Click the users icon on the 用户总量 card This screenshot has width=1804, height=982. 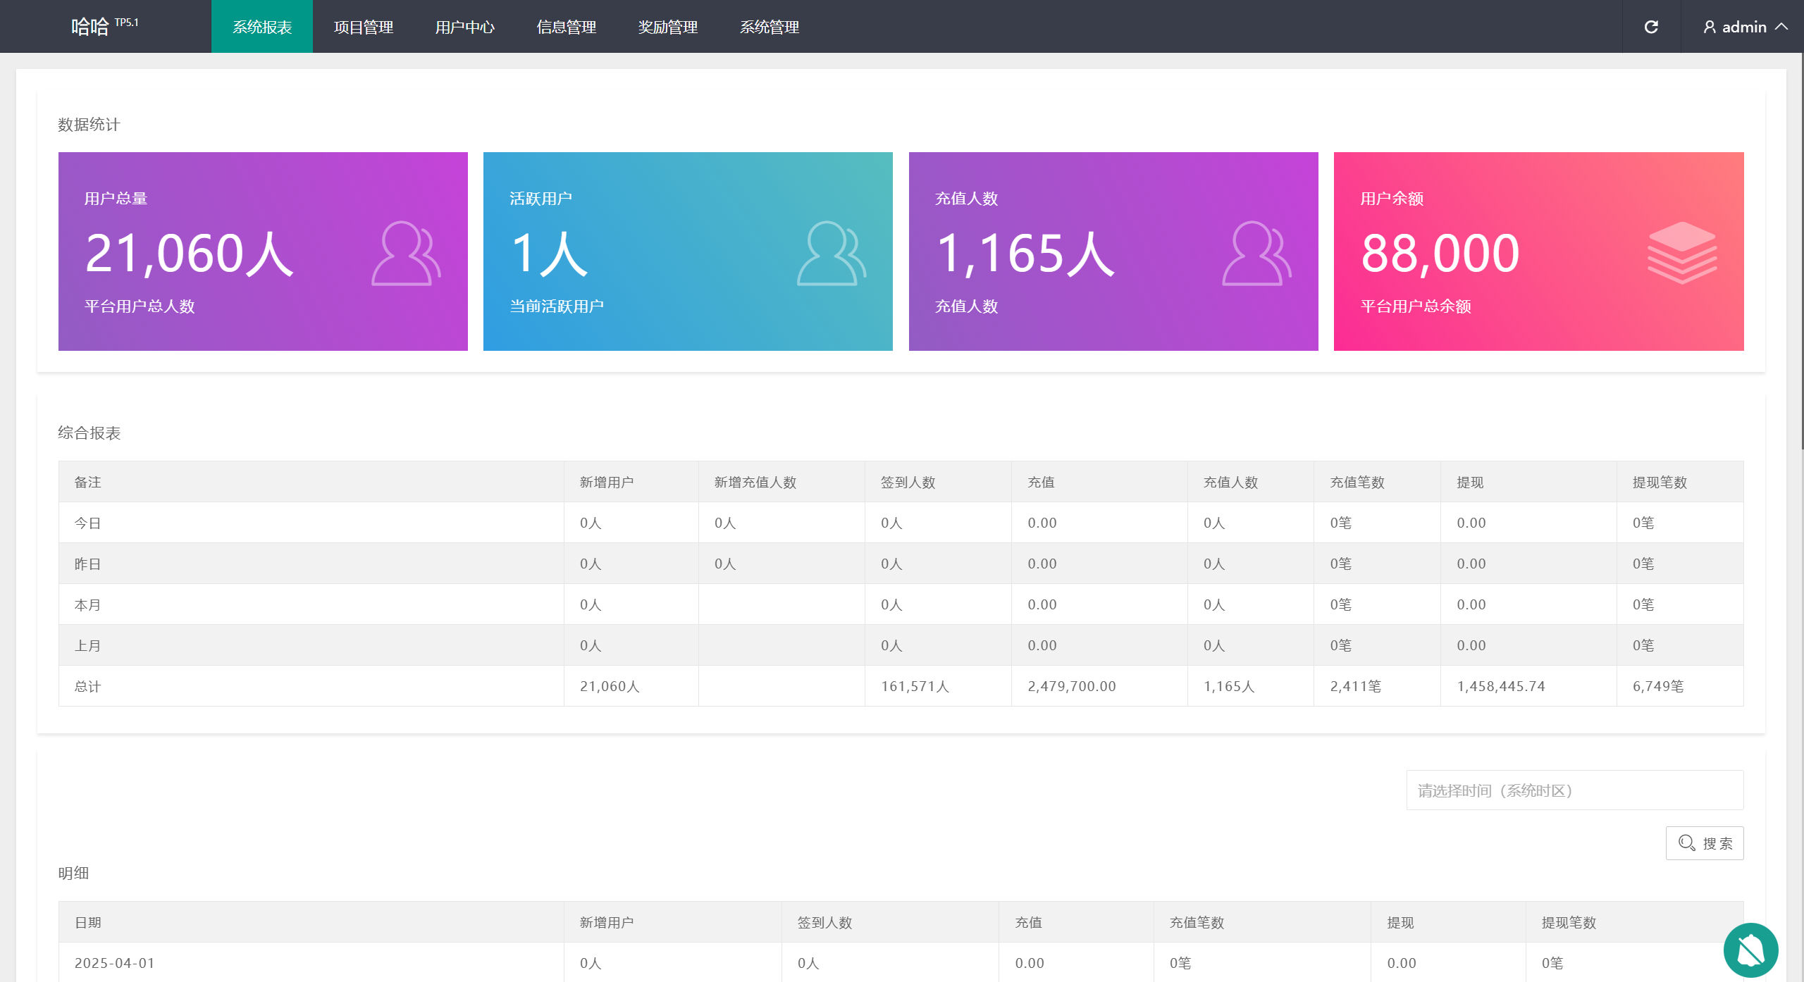click(406, 254)
